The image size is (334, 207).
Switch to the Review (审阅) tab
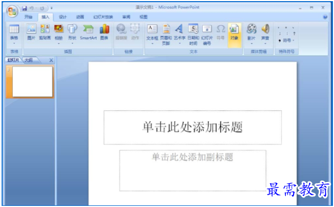(x=126, y=17)
